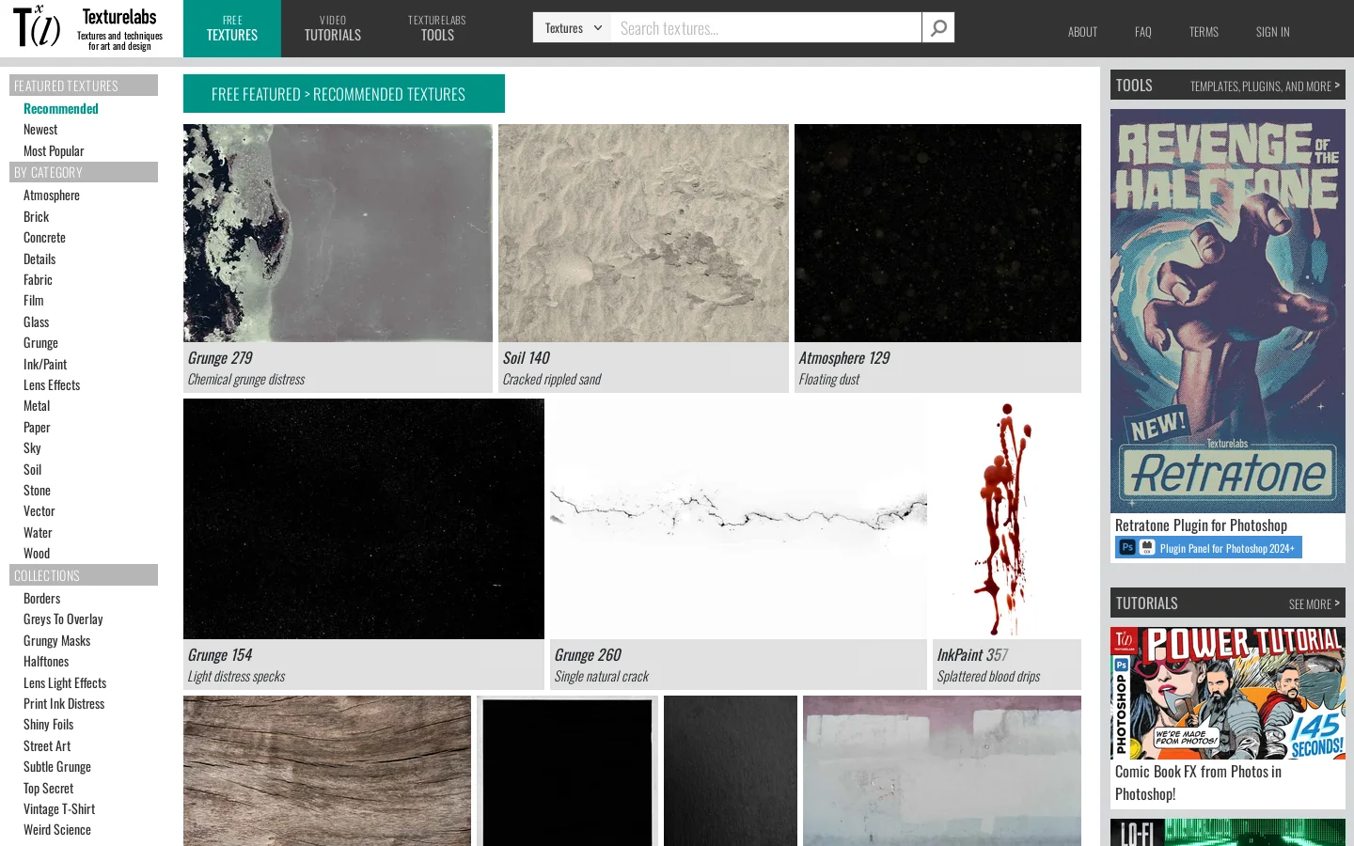The width and height of the screenshot is (1354, 846).
Task: Click the Plugin Panel for Photoshop 2024+ badge
Action: 1208,548
